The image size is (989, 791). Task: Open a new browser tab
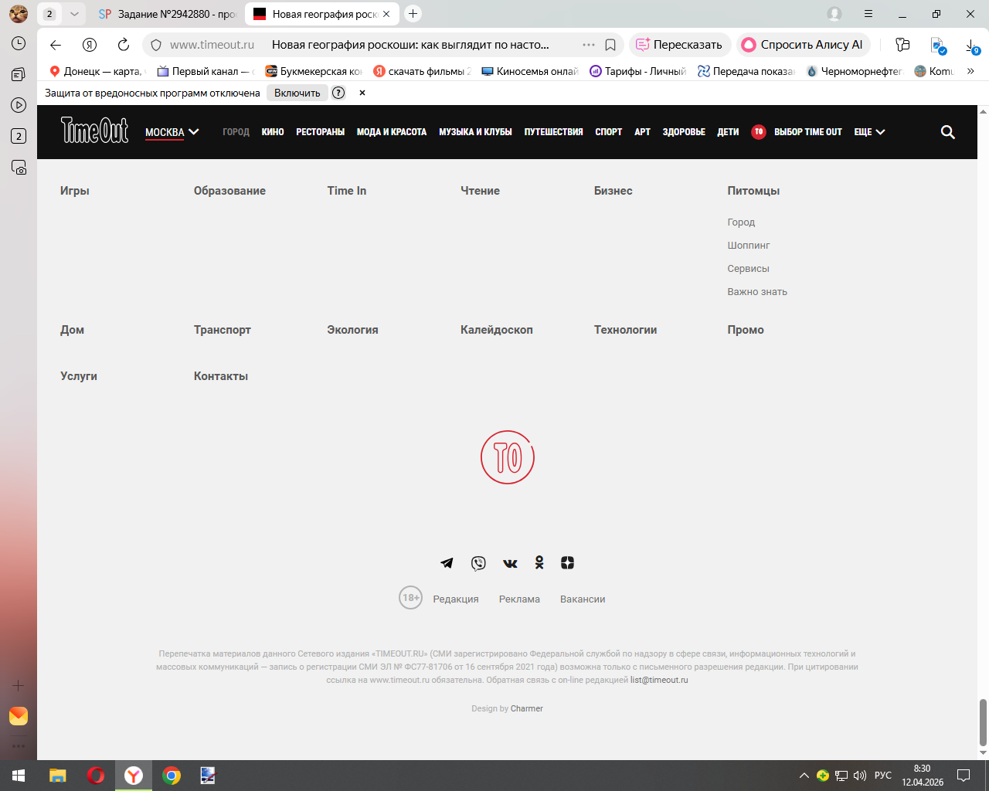(x=413, y=13)
